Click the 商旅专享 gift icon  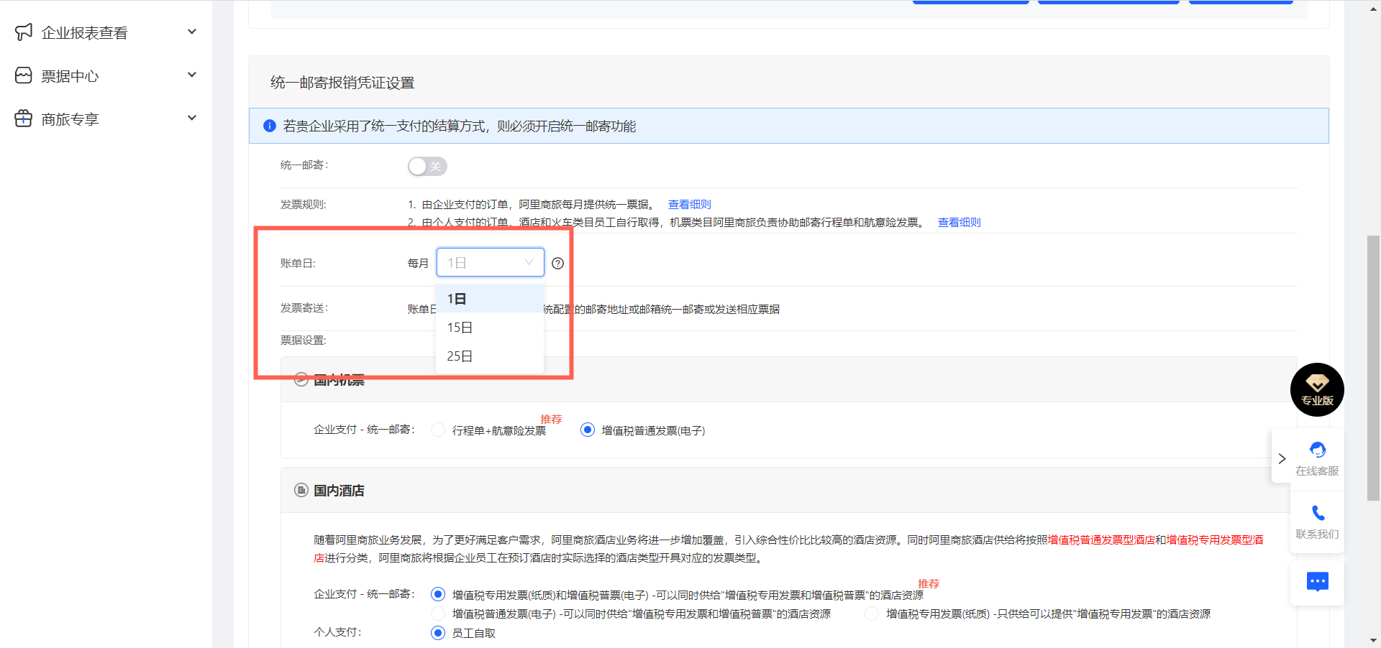pos(24,119)
